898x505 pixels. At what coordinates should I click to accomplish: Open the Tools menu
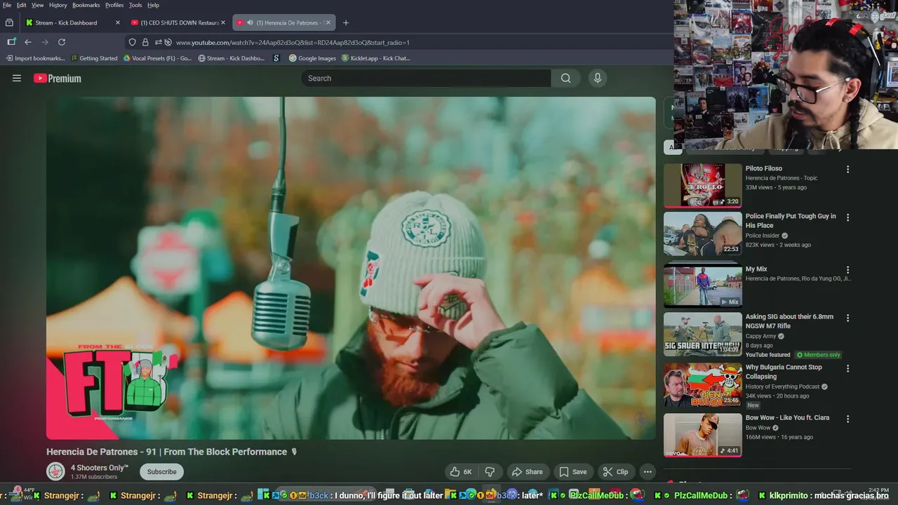coord(135,5)
